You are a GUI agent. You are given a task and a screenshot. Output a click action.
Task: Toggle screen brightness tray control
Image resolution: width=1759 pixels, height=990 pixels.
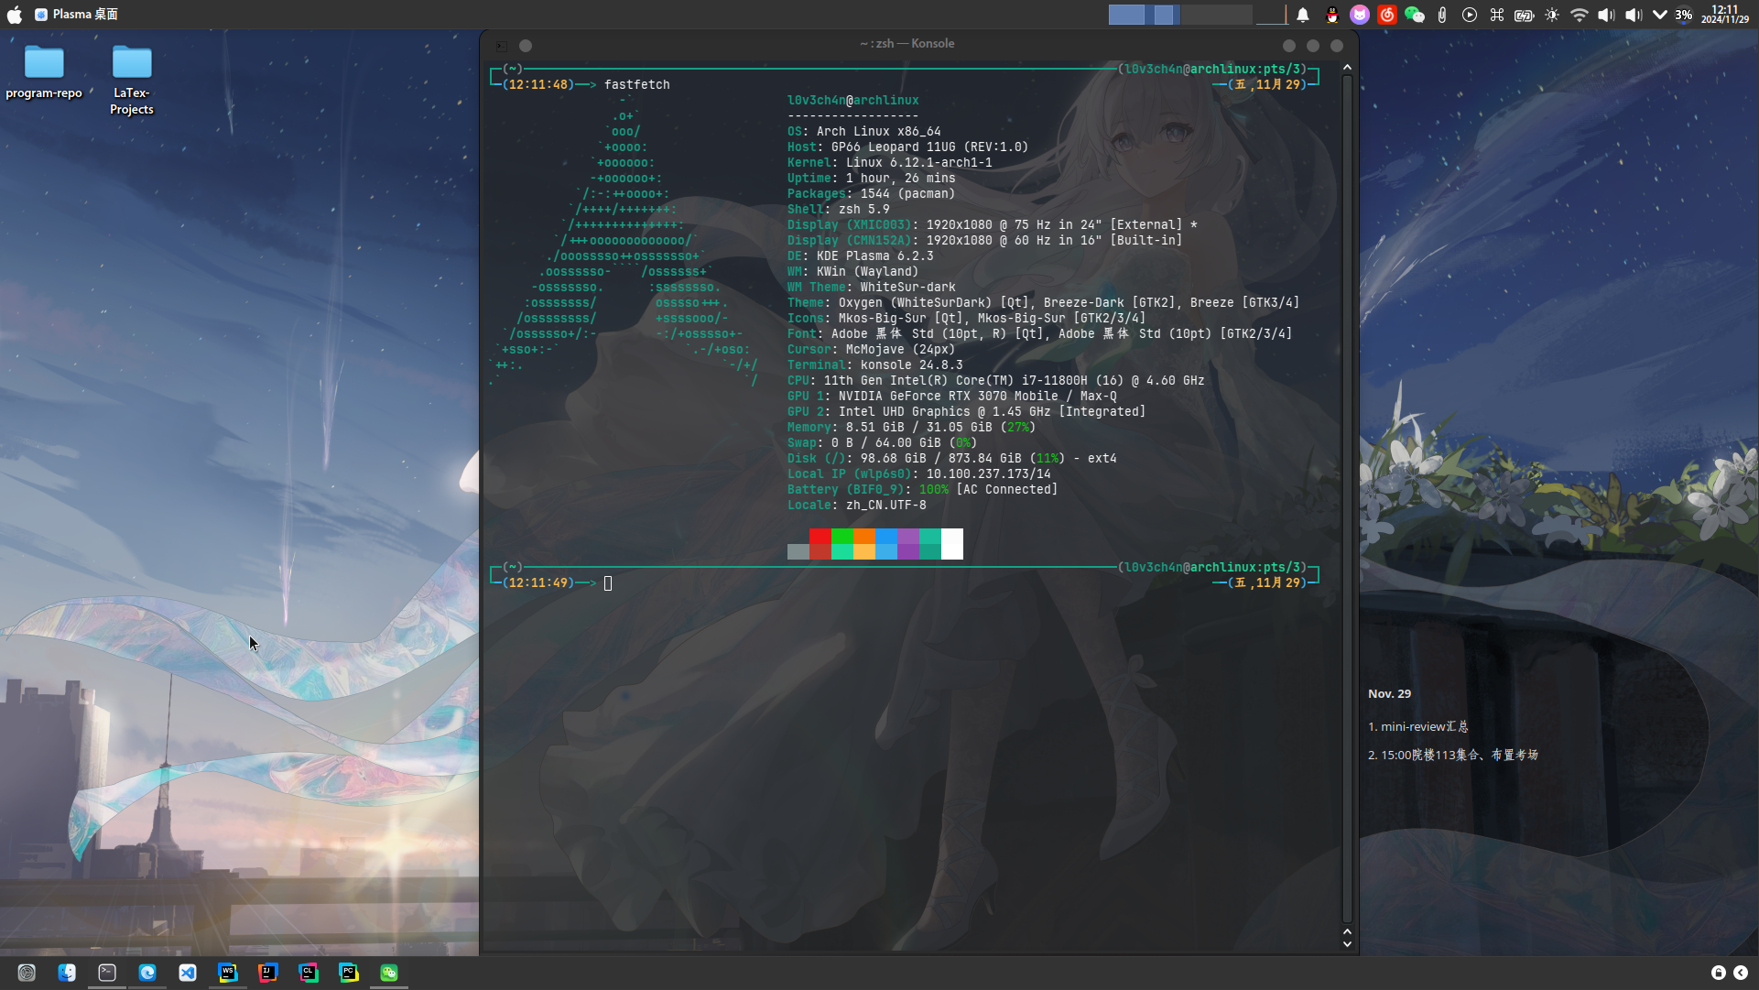coord(1552,15)
